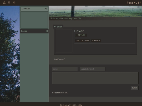Click the foggy field banner image
This screenshot has height=106, width=142.
[95, 11]
